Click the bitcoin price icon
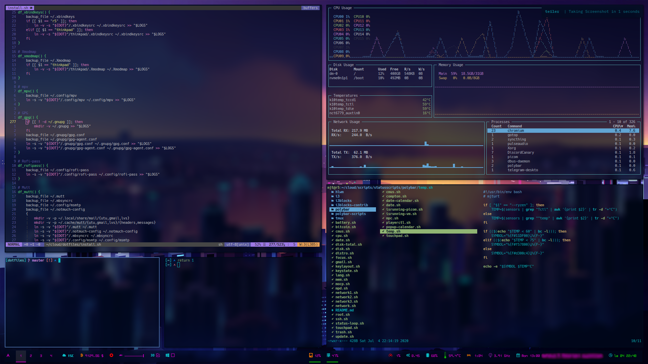 (82, 356)
